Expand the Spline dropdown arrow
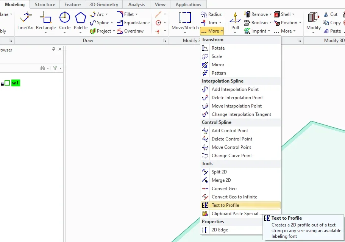The image size is (345, 242). pos(112,23)
